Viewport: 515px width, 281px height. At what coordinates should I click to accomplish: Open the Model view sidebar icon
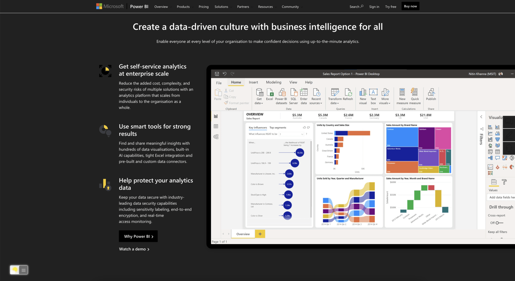click(216, 137)
